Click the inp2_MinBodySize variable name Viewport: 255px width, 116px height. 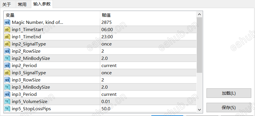[31, 58]
